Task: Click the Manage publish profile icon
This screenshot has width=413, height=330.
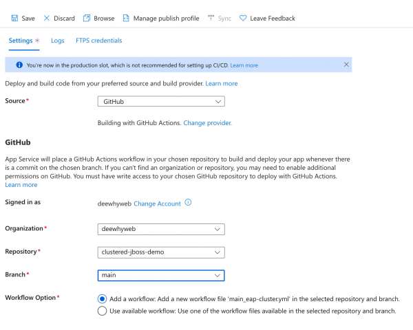Action: tap(126, 19)
